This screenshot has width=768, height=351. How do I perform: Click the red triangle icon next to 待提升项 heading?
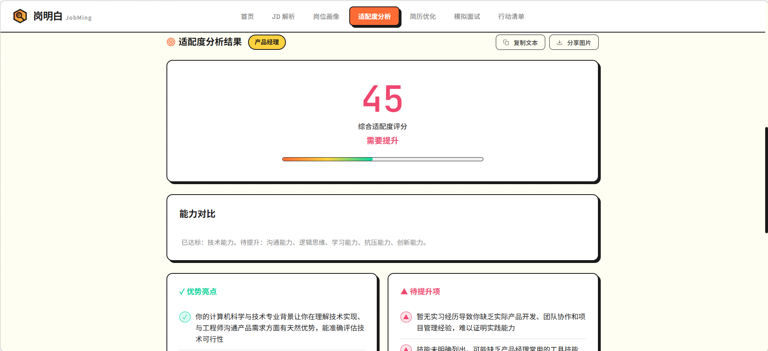[404, 291]
